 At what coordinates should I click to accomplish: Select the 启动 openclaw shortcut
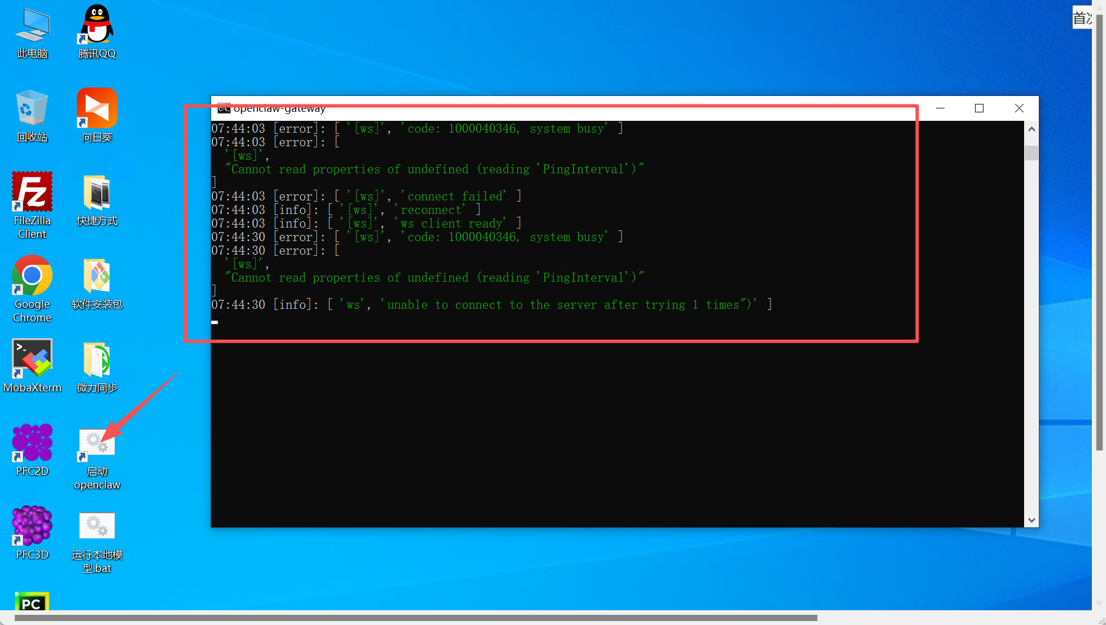(x=97, y=444)
